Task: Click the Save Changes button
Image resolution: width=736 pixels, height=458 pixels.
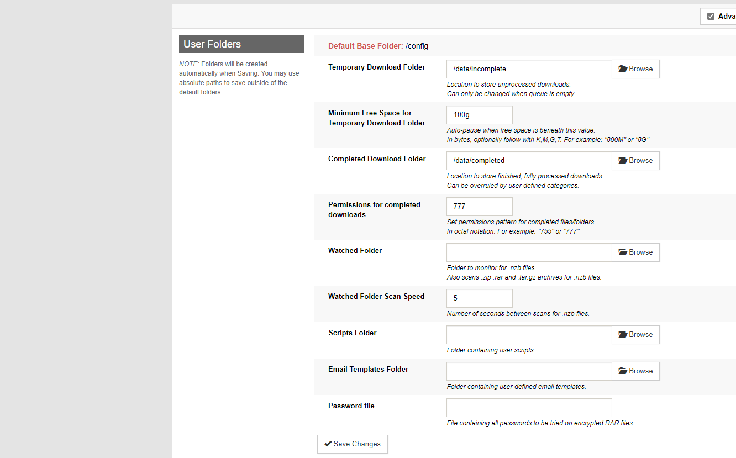Action: tap(353, 444)
